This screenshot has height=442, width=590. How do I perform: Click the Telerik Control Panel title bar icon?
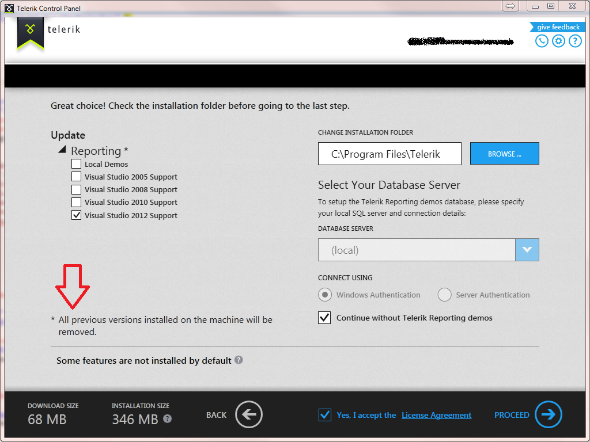[9, 8]
